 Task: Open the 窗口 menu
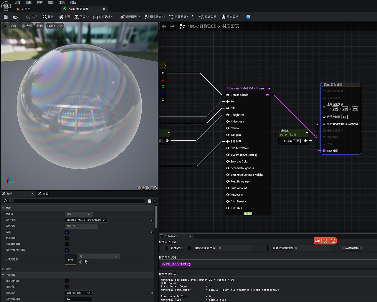(x=51, y=3)
